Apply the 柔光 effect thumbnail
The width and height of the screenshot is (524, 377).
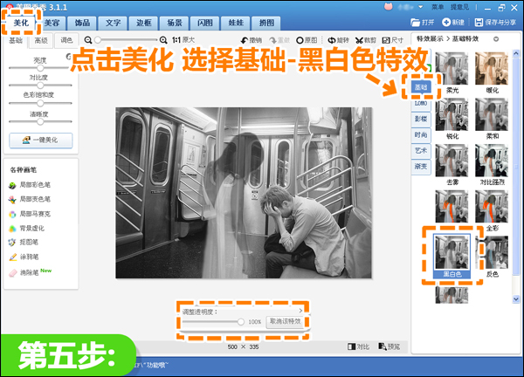point(452,68)
